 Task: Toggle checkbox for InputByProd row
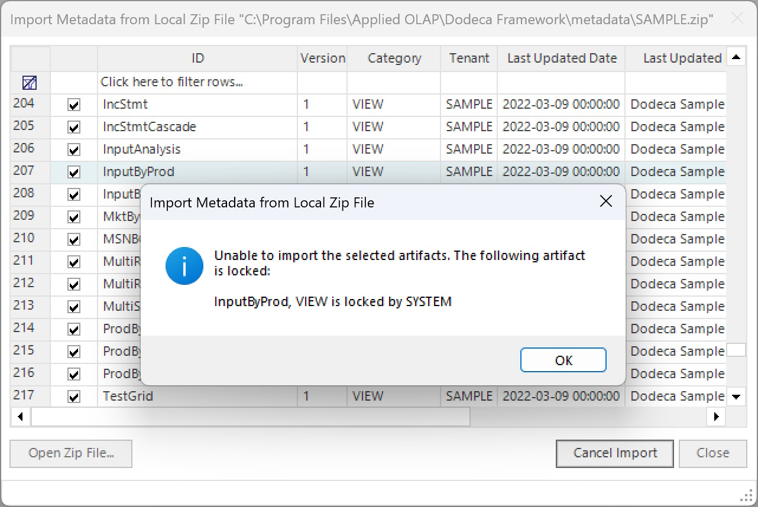coord(74,173)
